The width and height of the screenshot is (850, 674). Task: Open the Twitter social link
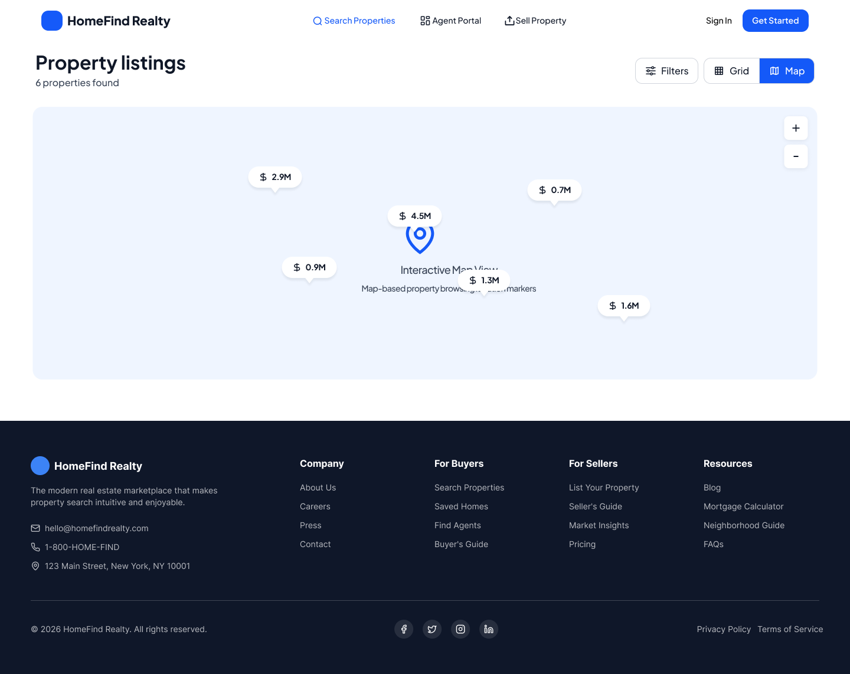coord(432,629)
